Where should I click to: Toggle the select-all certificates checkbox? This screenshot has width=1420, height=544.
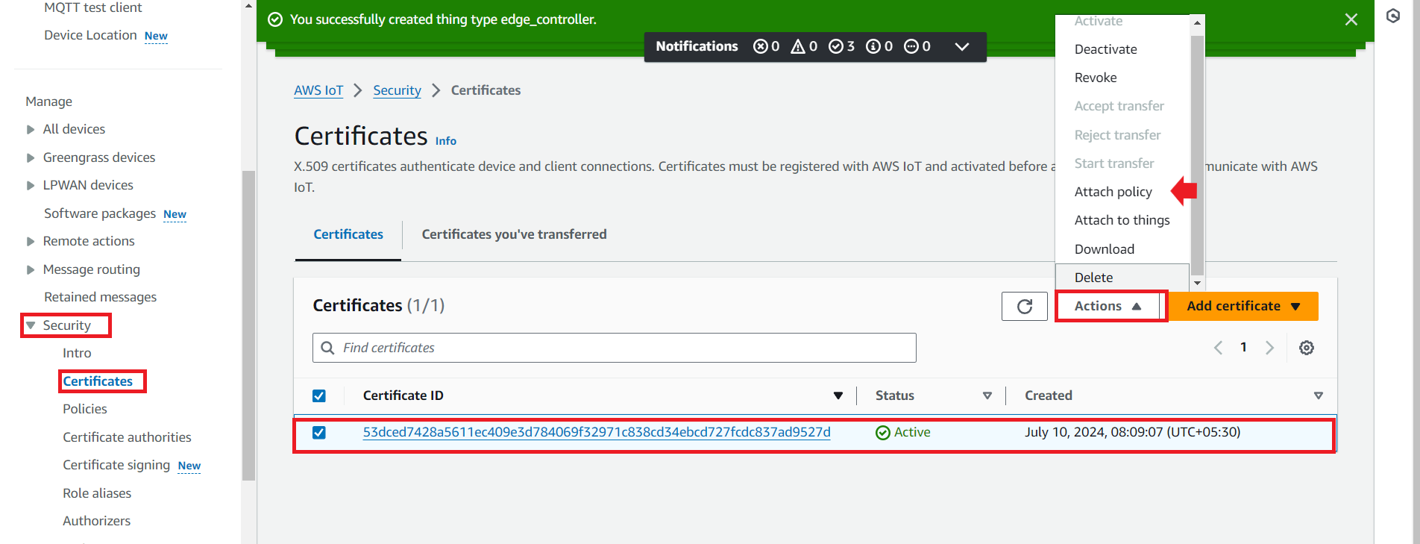tap(319, 396)
